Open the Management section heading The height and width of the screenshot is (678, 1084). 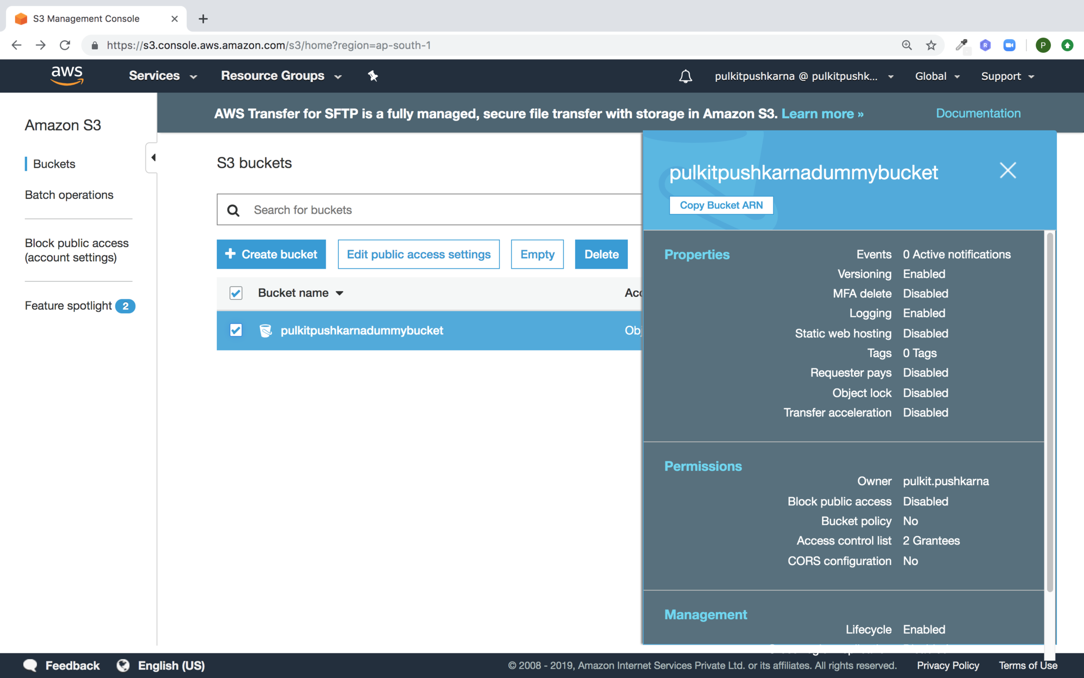[706, 614]
